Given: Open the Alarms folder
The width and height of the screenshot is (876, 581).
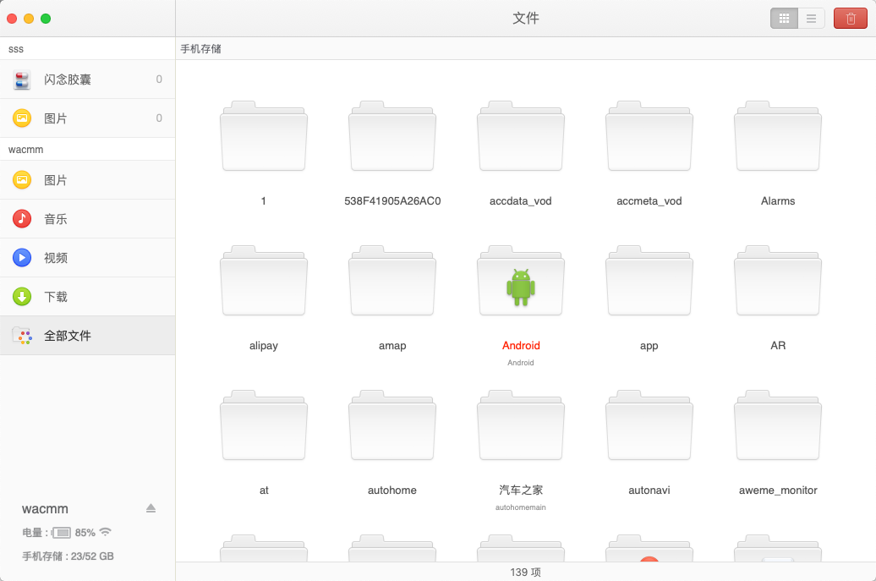Looking at the screenshot, I should pyautogui.click(x=777, y=137).
